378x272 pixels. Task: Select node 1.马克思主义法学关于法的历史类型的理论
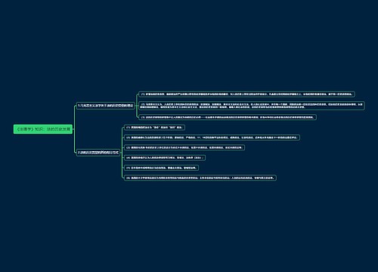[x=105, y=106]
